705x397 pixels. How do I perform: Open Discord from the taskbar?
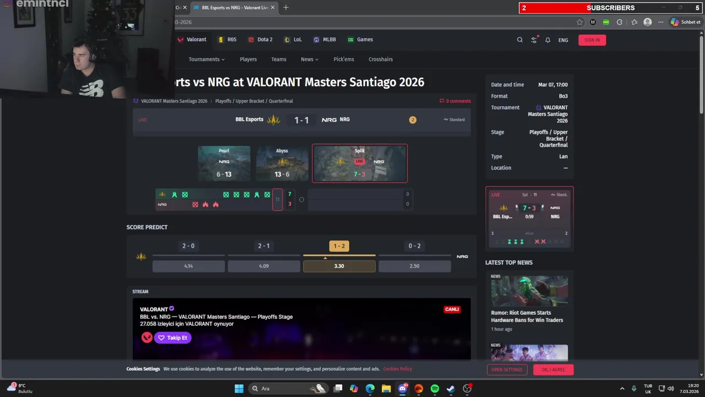point(403,389)
